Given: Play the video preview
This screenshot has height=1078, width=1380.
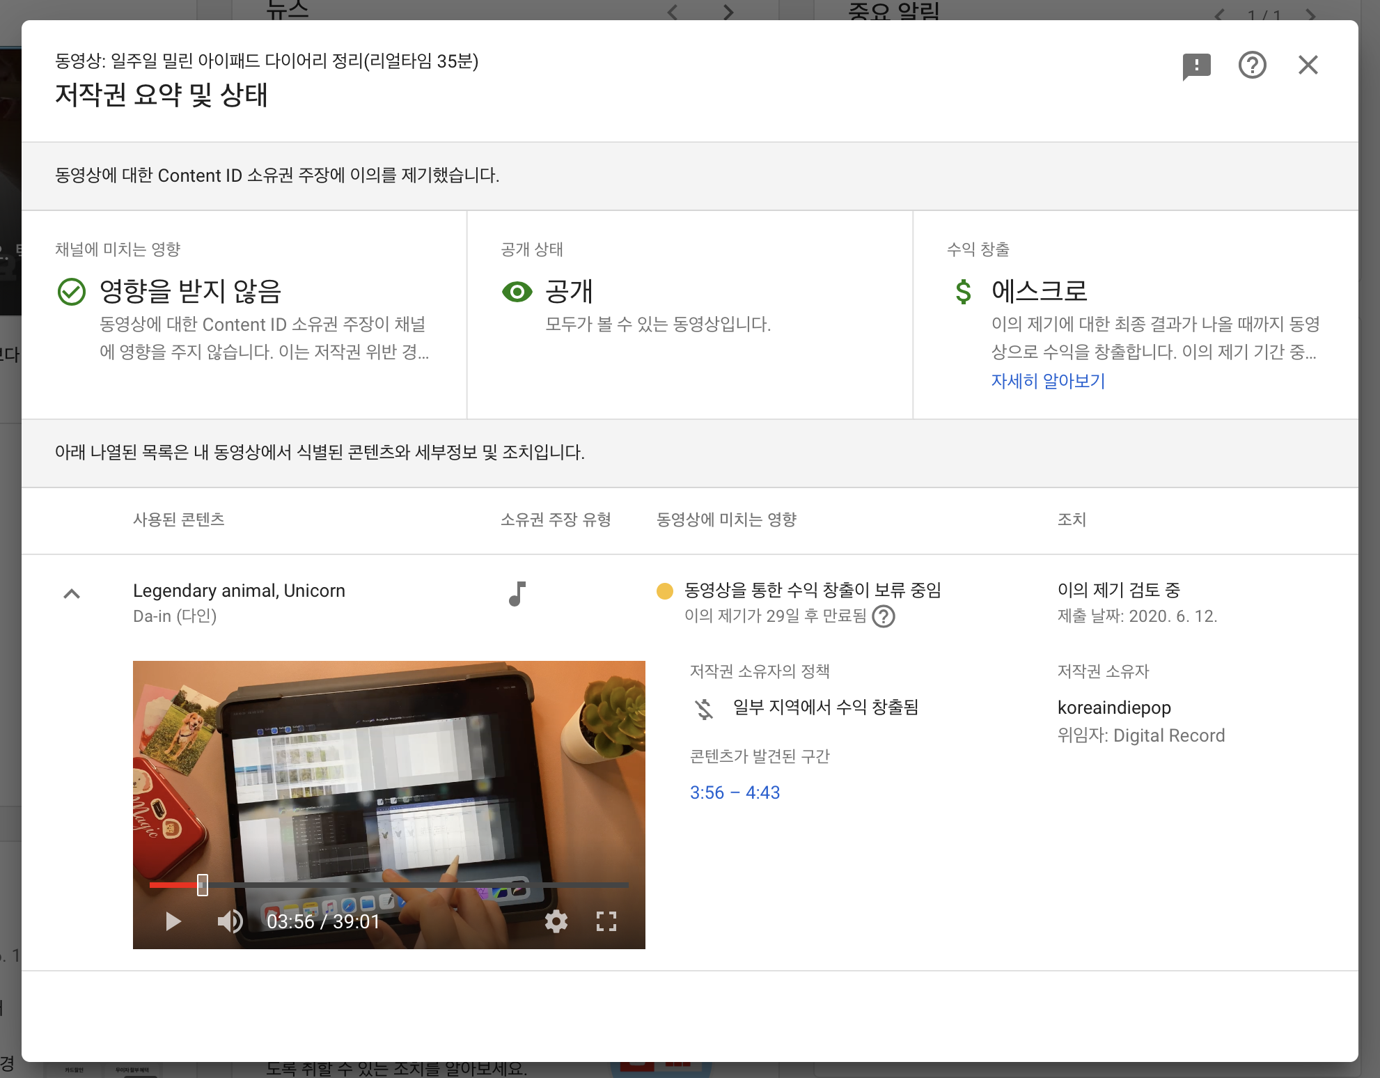Looking at the screenshot, I should point(173,921).
